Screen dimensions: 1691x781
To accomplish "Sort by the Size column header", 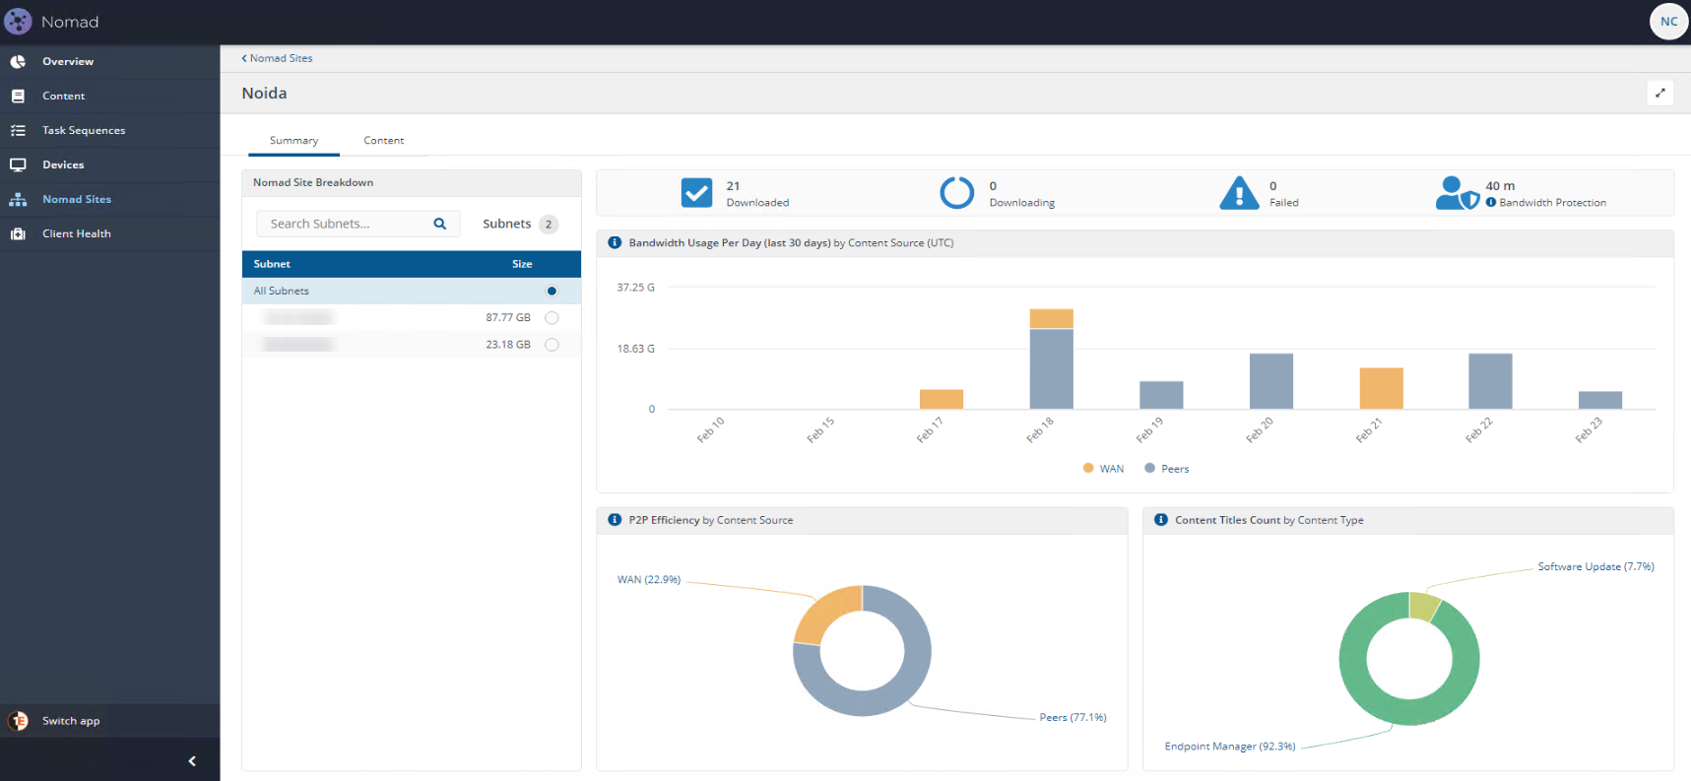I will tap(522, 264).
